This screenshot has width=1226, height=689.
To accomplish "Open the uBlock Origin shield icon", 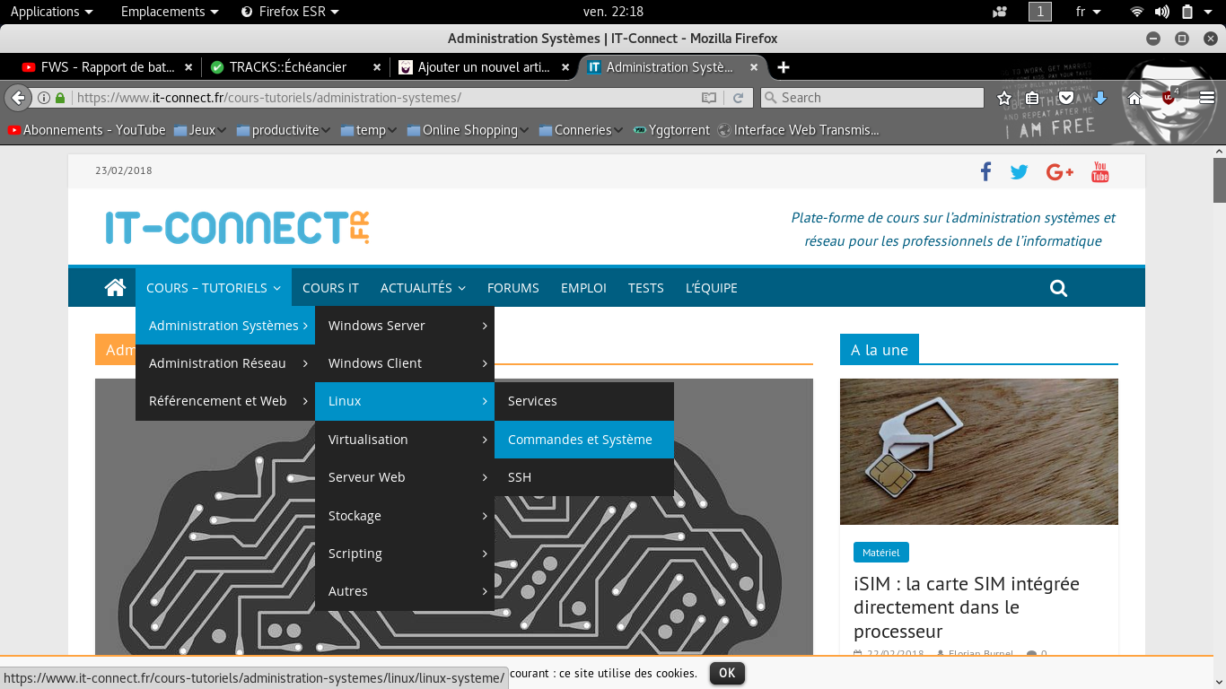I will click(1169, 97).
